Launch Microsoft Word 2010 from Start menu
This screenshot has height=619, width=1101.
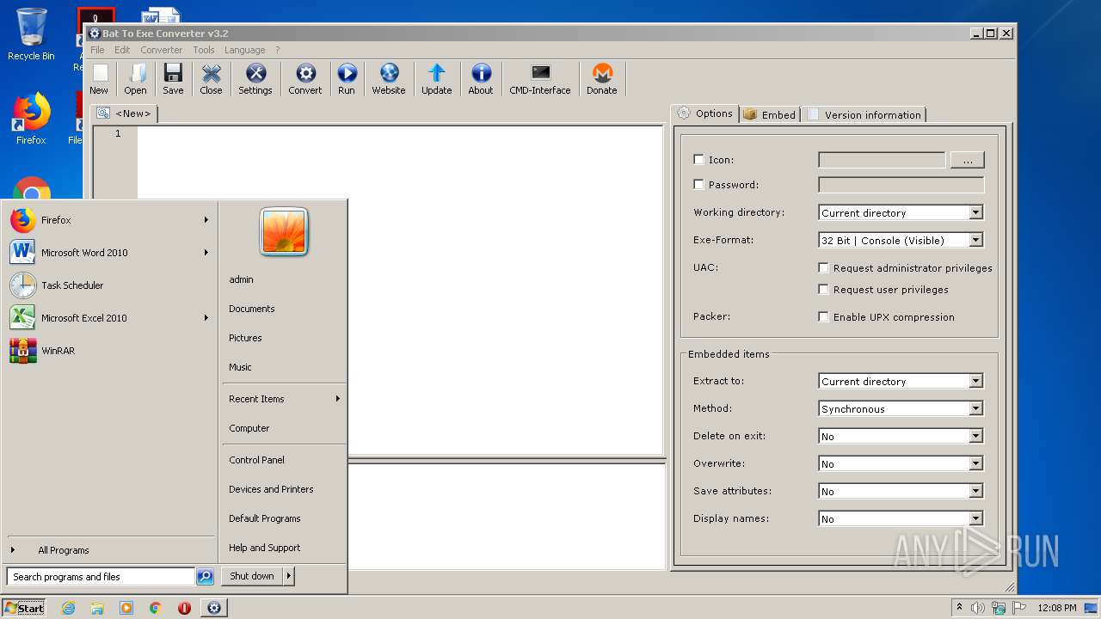click(109, 253)
